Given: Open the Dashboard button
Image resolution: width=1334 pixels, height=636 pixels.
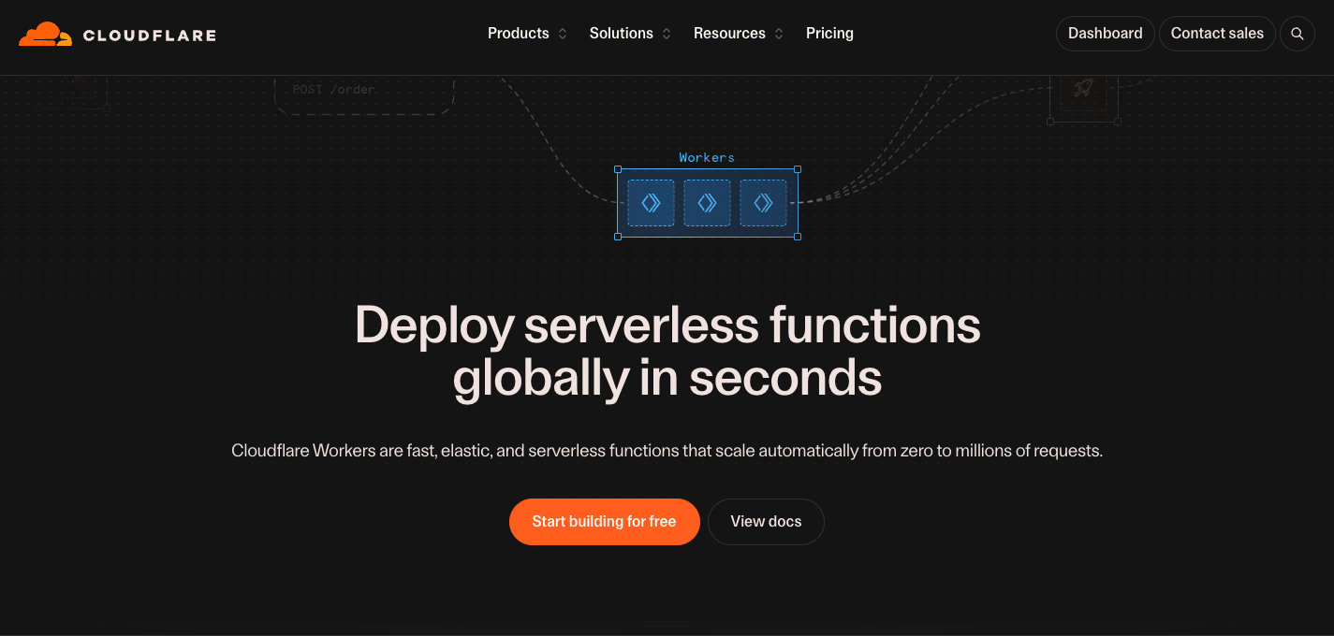Looking at the screenshot, I should coord(1106,34).
